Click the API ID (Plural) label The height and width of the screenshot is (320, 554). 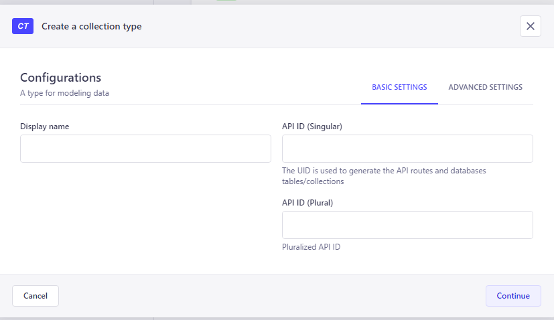click(x=307, y=203)
